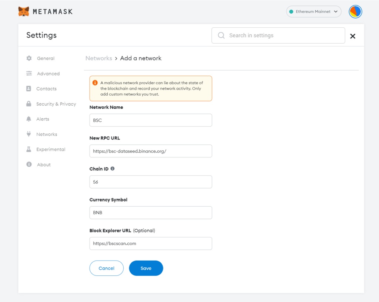
Task: Click the Network Name label
Action: (x=106, y=107)
